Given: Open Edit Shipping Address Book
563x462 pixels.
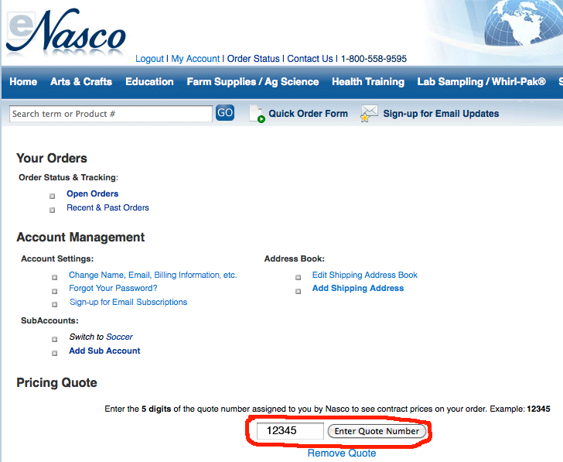Looking at the screenshot, I should pos(365,275).
